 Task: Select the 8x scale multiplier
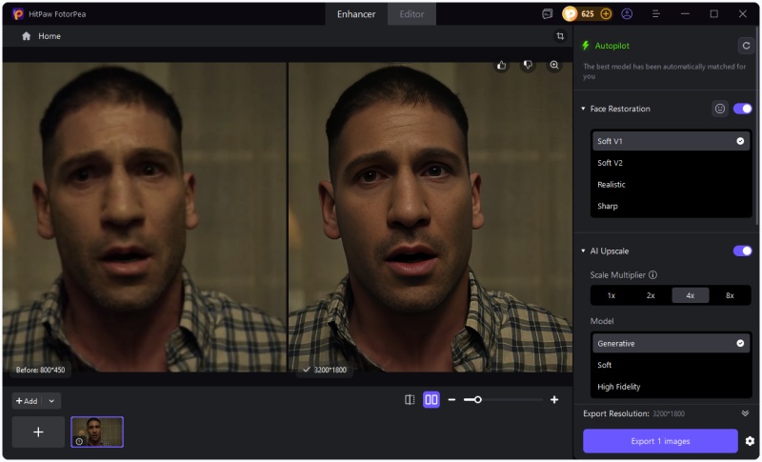coord(730,295)
